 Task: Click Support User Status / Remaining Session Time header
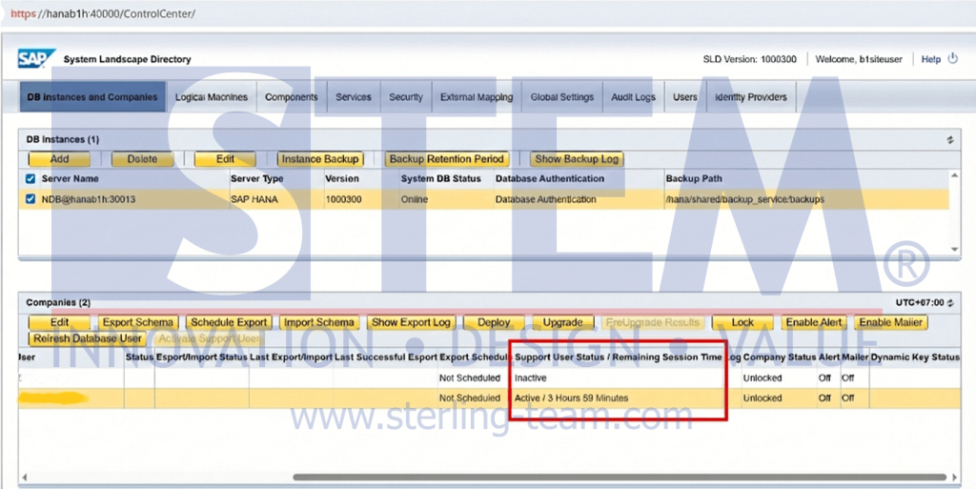click(x=618, y=357)
